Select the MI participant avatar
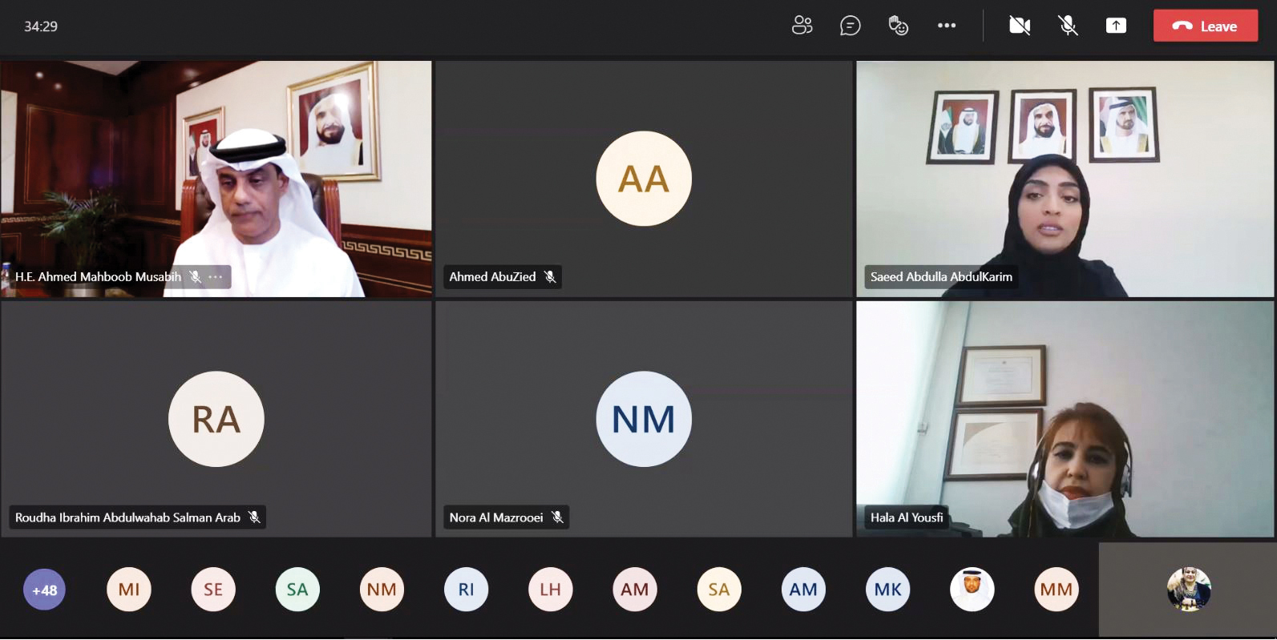 129,590
